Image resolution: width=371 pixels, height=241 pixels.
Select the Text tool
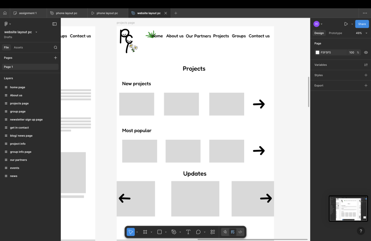[188, 232]
